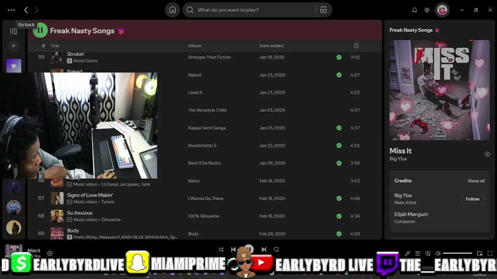Viewport: 497px width, 279px height.
Task: Switch player to full screen
Action: point(490,253)
